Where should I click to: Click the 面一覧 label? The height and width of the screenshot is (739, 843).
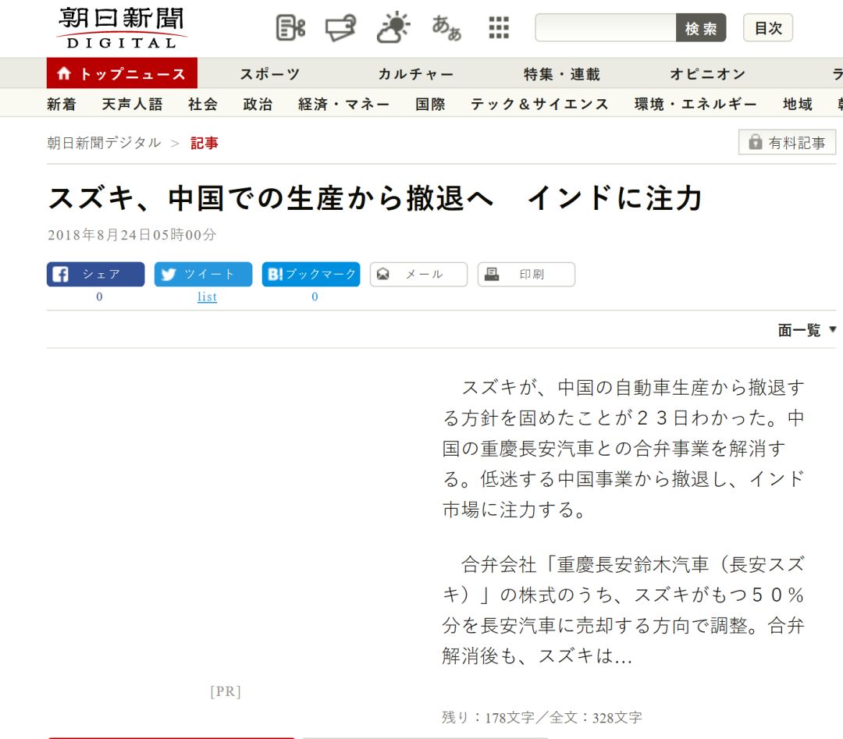(x=799, y=329)
